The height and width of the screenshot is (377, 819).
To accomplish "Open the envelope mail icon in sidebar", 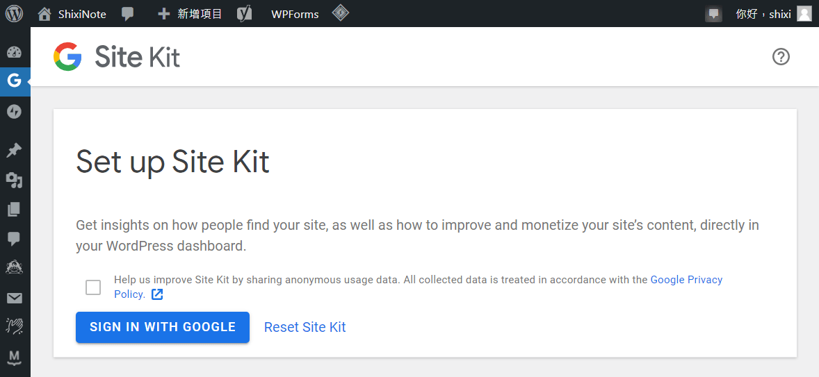I will [14, 299].
